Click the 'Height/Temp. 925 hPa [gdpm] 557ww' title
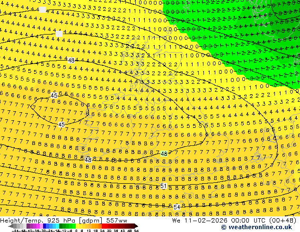 click(x=63, y=221)
